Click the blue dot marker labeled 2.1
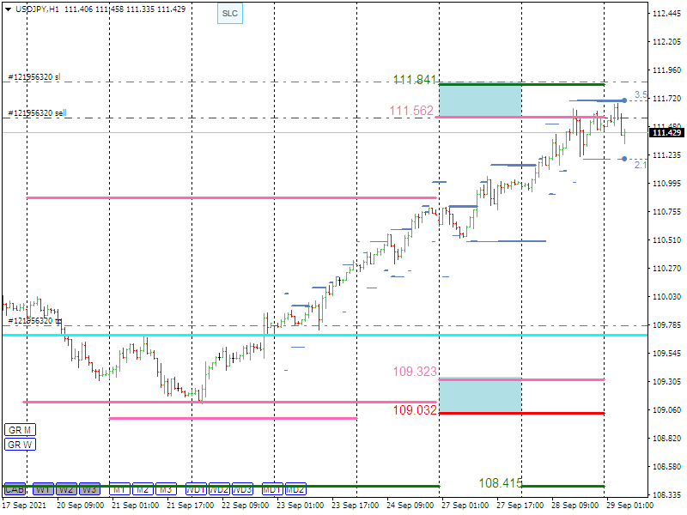The width and height of the screenshot is (687, 515). 624,159
